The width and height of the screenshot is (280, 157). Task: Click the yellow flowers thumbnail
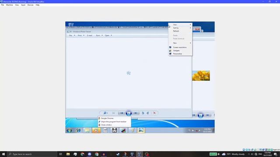pos(201,75)
